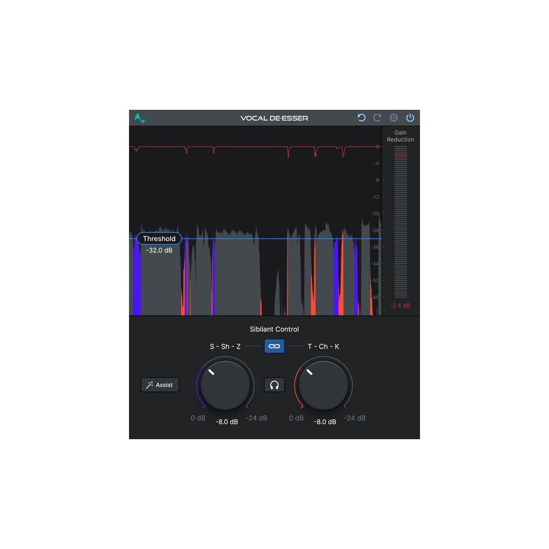Click the -2.4 dB gain reduction readout
The height and width of the screenshot is (549, 549).
pos(400,306)
